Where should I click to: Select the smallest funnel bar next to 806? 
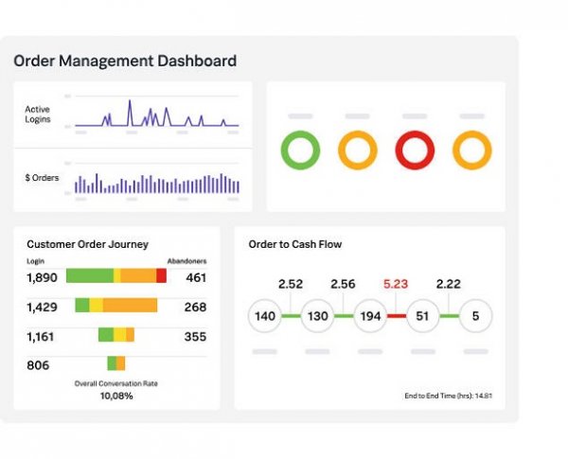116,363
